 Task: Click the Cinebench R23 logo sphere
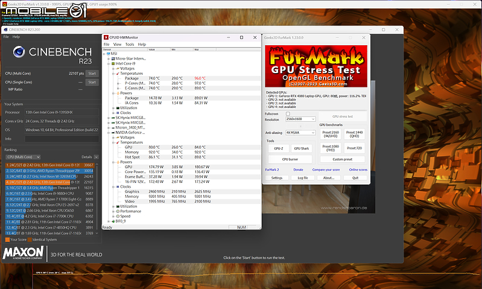point(19,52)
